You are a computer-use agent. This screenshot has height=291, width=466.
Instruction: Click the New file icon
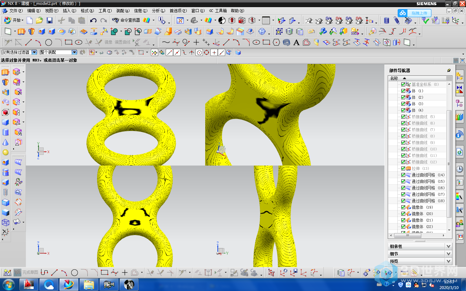(29, 20)
